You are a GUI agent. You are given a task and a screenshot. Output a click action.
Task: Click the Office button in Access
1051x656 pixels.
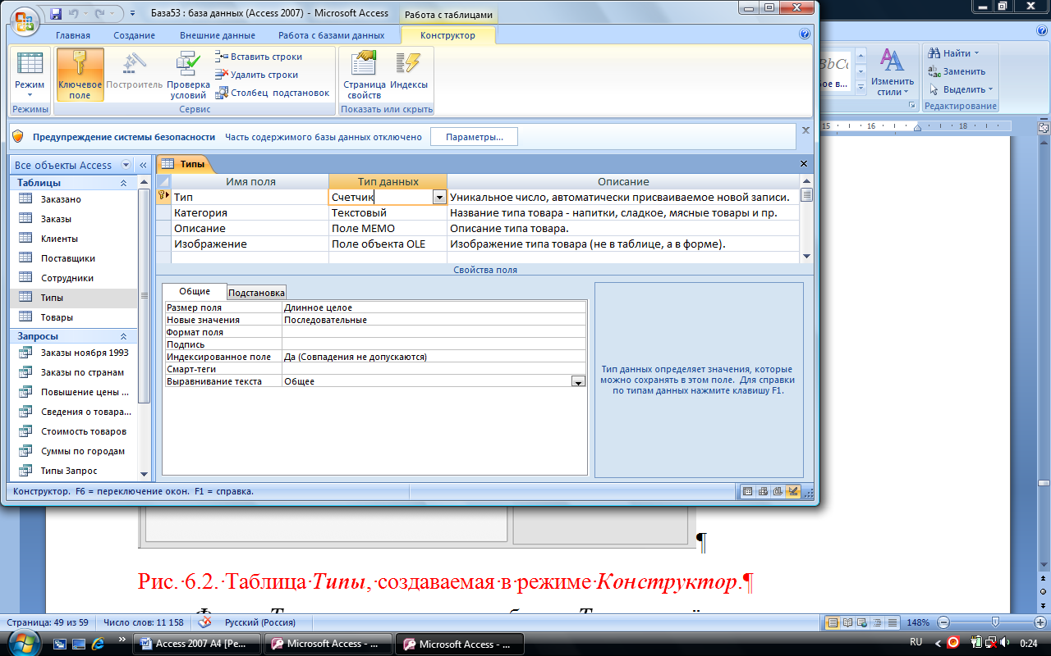click(23, 20)
